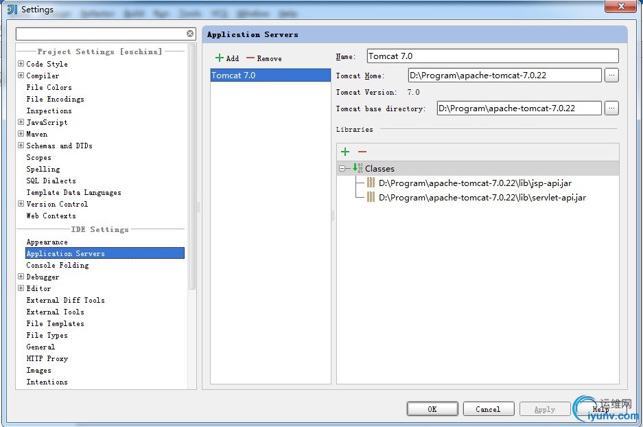Cancel the Settings dialog
Screen dimensions: 643x427
(x=488, y=409)
